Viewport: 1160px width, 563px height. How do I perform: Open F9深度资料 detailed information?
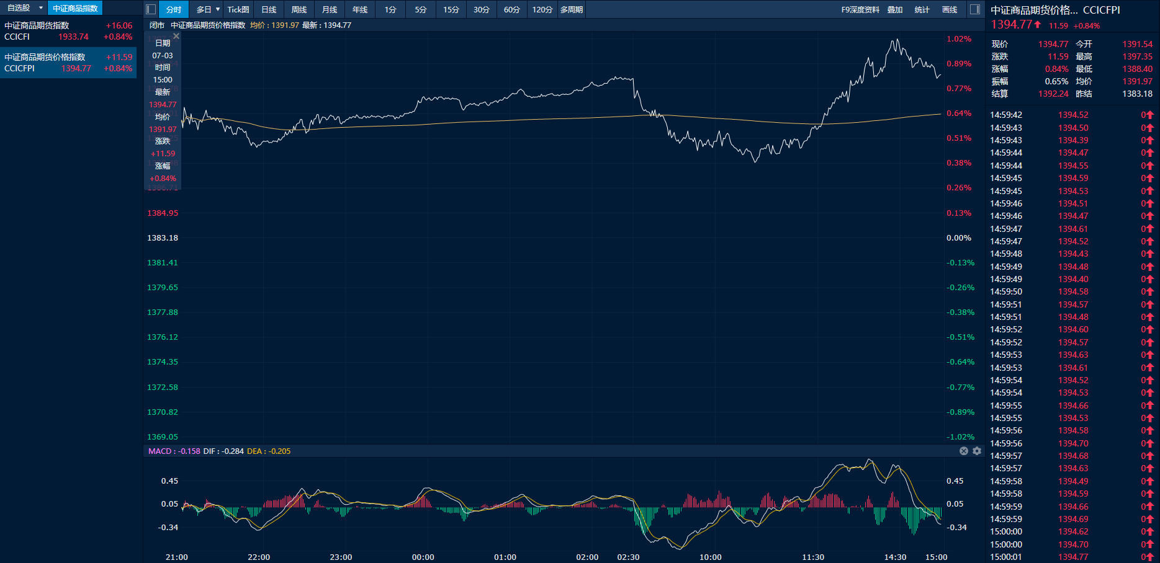point(860,9)
